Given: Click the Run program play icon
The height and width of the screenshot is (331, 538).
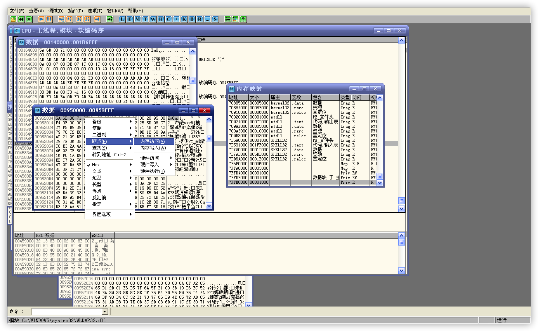Looking at the screenshot, I should pos(42,19).
